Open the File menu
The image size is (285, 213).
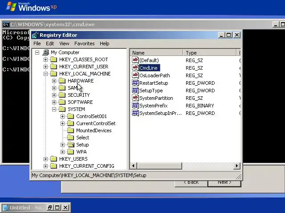37,43
